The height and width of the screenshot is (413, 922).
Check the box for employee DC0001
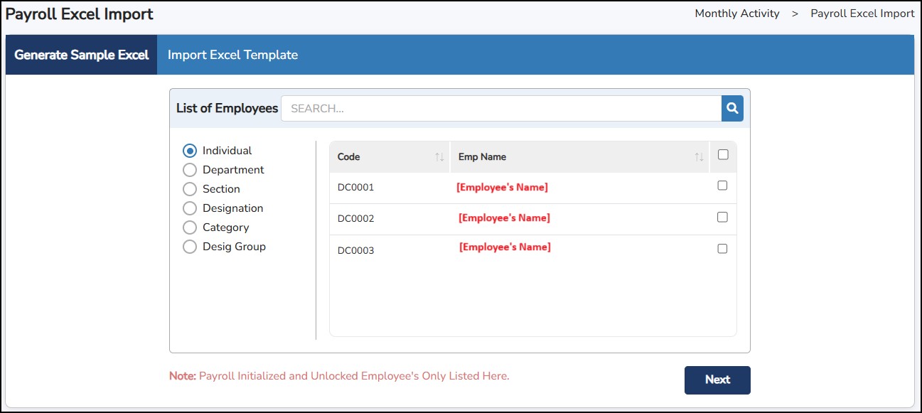pos(722,186)
